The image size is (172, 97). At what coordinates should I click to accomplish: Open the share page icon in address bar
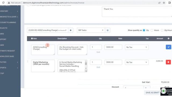pyautogui.click(x=159, y=3)
